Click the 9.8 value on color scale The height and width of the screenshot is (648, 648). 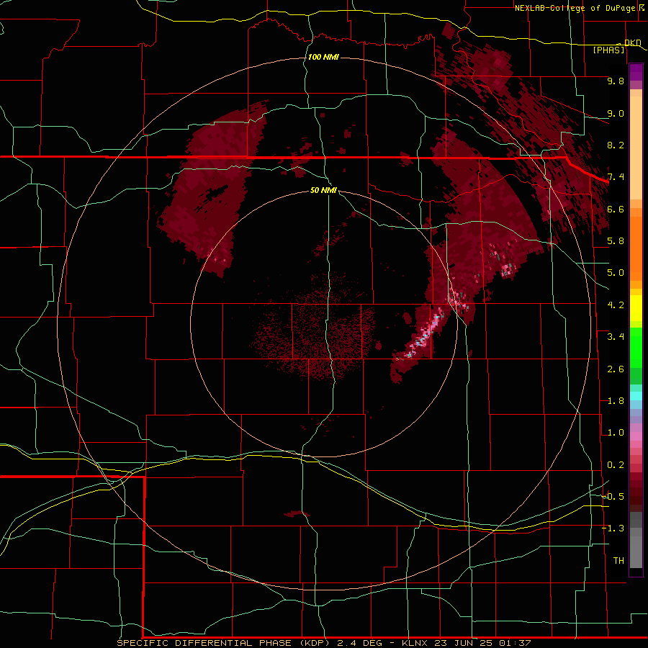pyautogui.click(x=616, y=81)
